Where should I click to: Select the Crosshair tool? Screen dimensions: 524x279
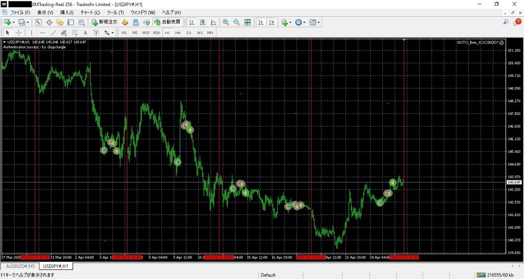coord(18,33)
